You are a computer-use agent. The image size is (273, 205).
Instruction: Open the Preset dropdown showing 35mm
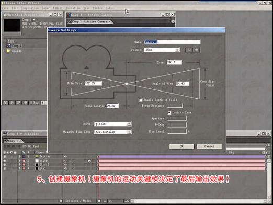177,50
